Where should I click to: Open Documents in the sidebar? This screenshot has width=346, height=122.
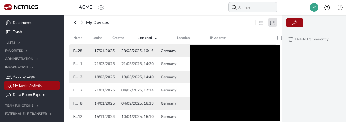(x=22, y=23)
